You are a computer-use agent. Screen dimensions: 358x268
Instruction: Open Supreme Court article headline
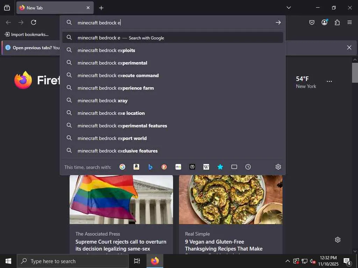coord(121,245)
